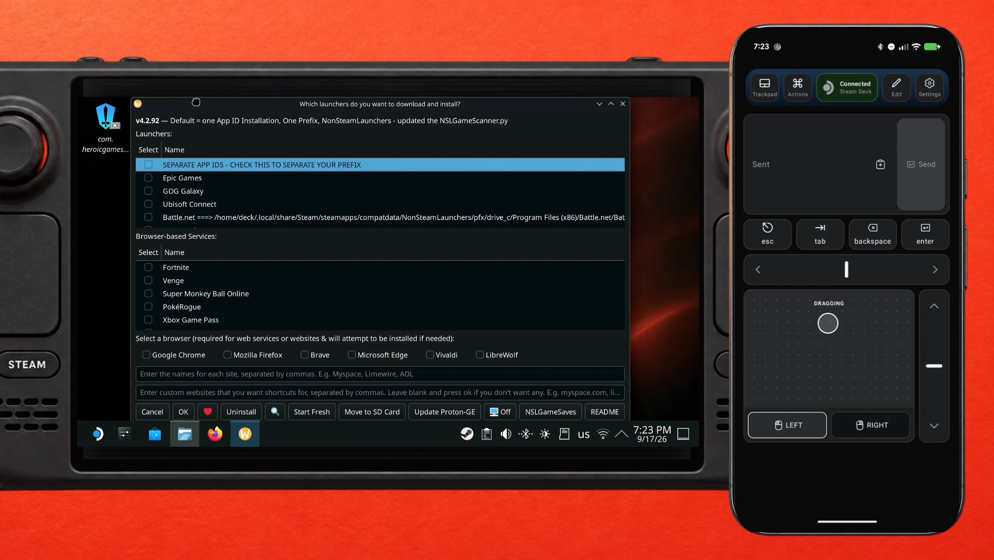Open the README button
The image size is (994, 560).
click(604, 411)
